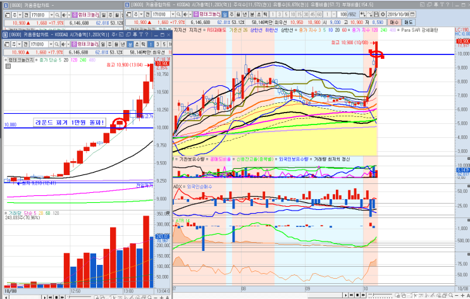Open 주 type dropdown arrow in right window
The width and height of the screenshot is (470, 299).
[x=141, y=15]
